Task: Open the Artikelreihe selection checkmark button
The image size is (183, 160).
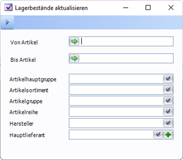Action: click(168, 112)
